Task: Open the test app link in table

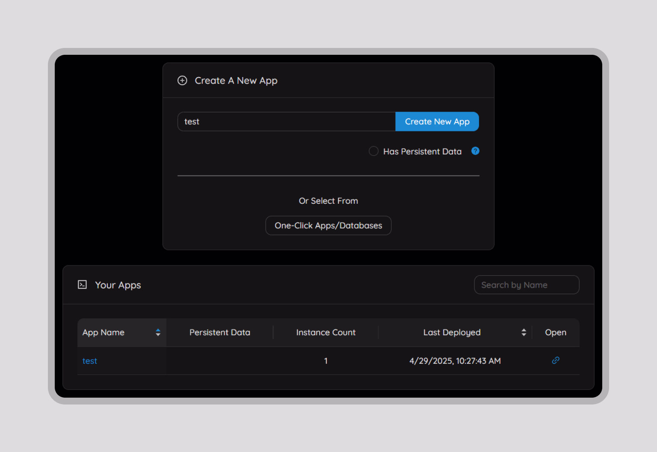Action: pyautogui.click(x=90, y=361)
